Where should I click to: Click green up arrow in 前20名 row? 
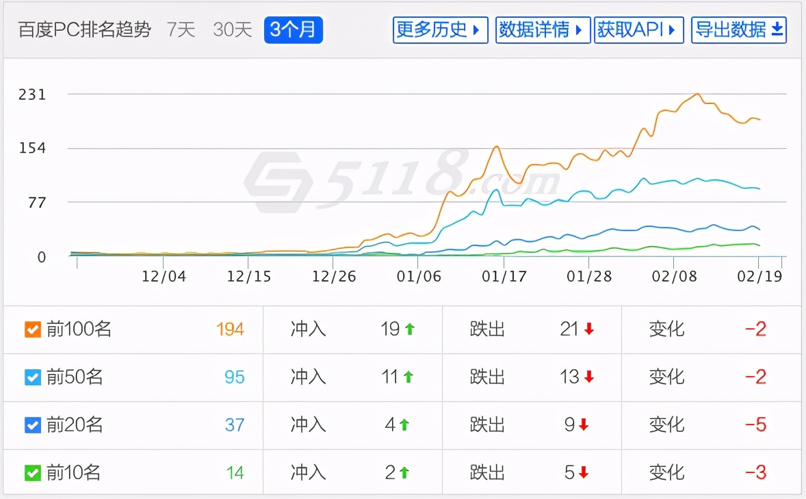coord(404,425)
